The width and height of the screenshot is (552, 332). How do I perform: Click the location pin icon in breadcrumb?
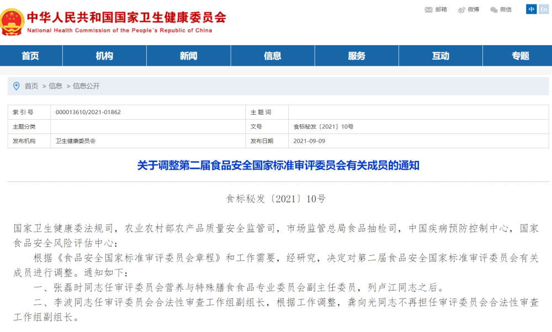[x=16, y=86]
